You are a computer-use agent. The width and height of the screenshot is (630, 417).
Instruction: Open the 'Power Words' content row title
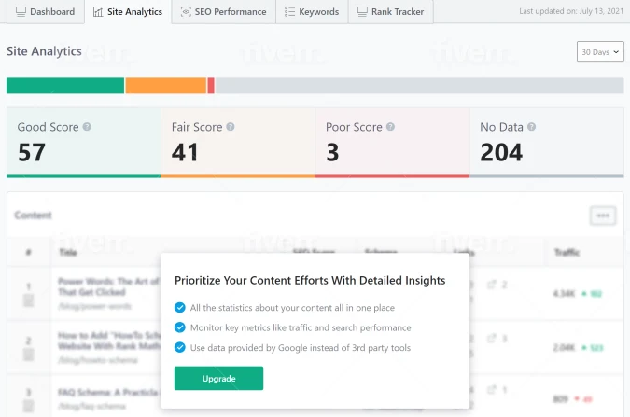click(x=109, y=286)
